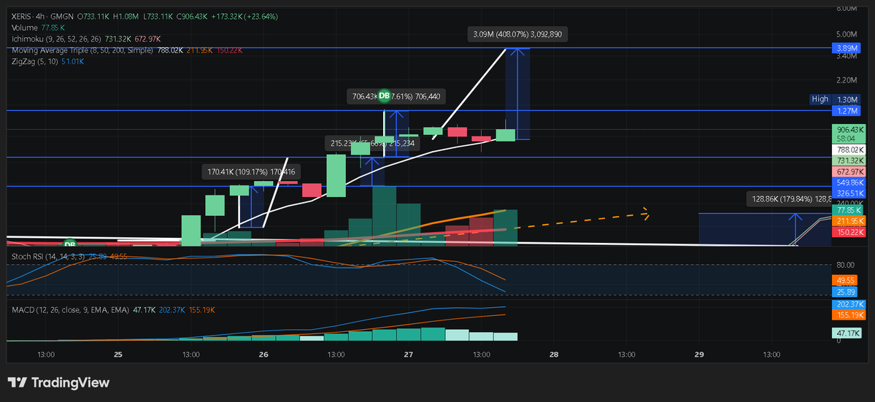Click the 27 date on time axis
The height and width of the screenshot is (402, 875).
409,355
